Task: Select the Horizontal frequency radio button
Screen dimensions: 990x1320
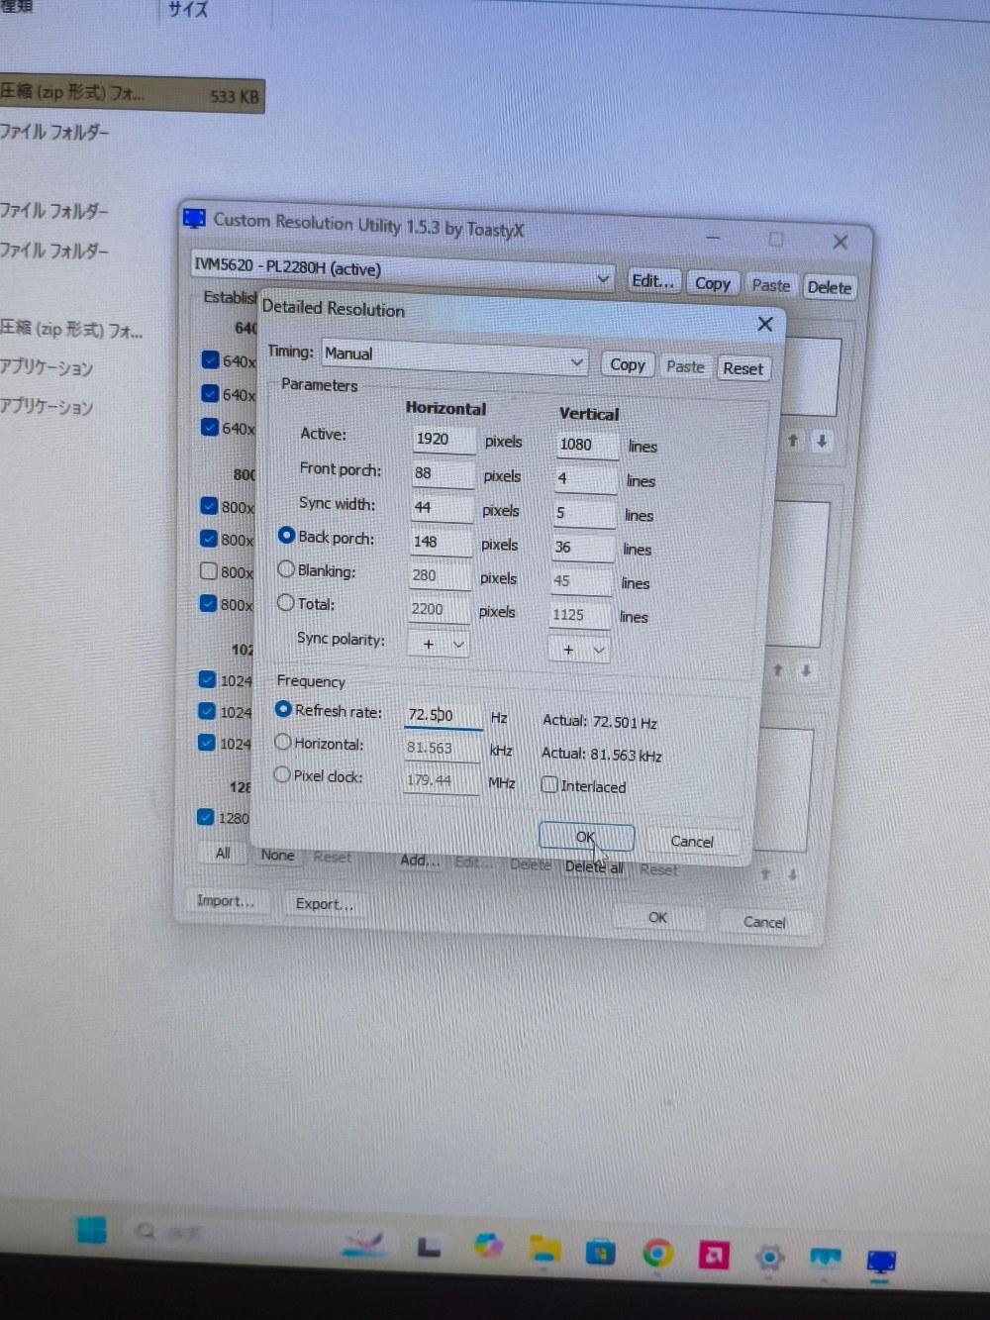Action: 282,742
